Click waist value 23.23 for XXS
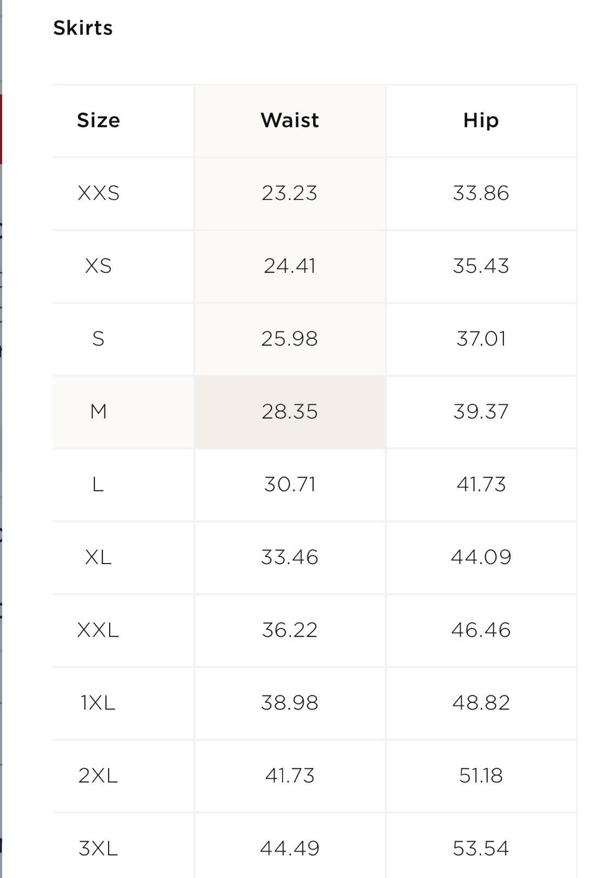The image size is (592, 878). pyautogui.click(x=289, y=193)
